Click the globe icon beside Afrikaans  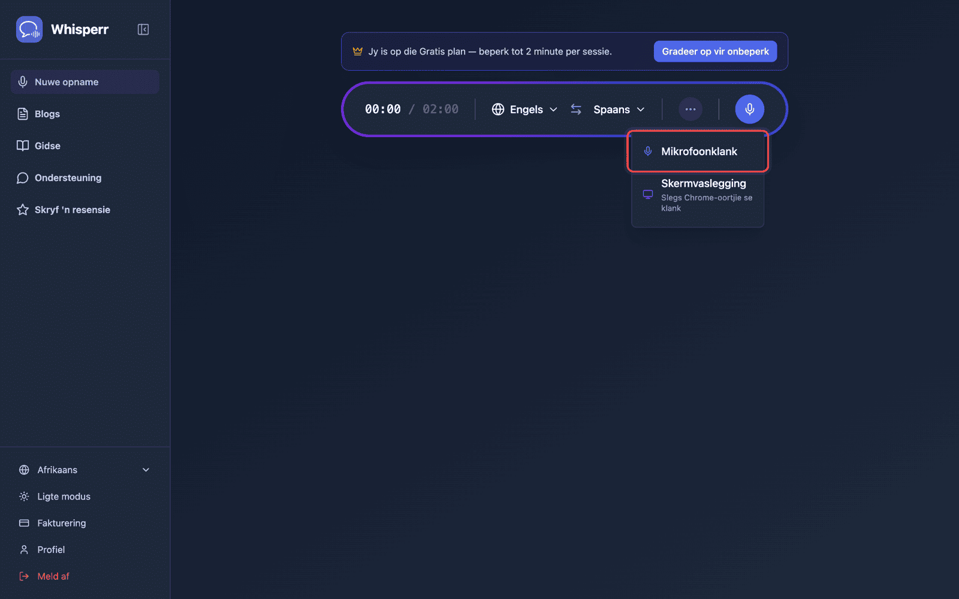[x=24, y=470]
